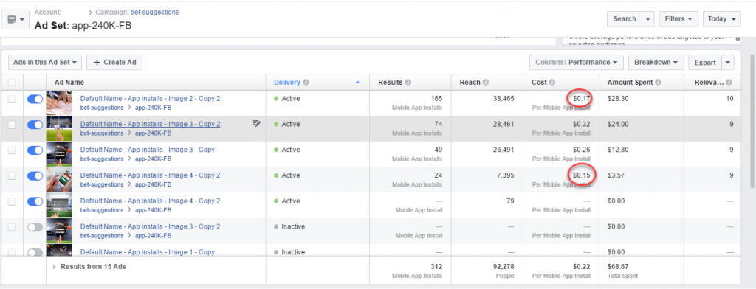Click the Search button

[625, 18]
